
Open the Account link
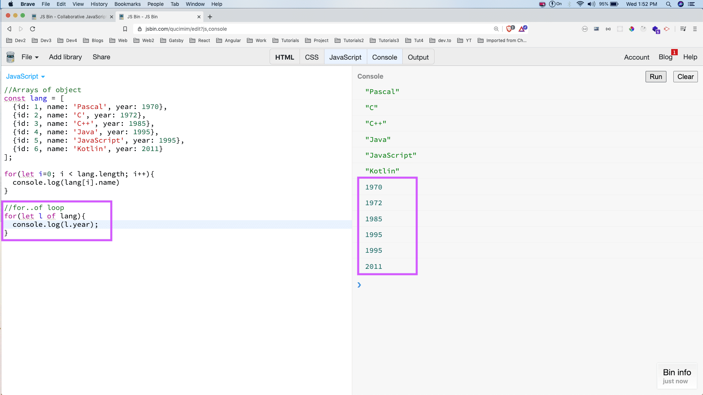pos(636,57)
